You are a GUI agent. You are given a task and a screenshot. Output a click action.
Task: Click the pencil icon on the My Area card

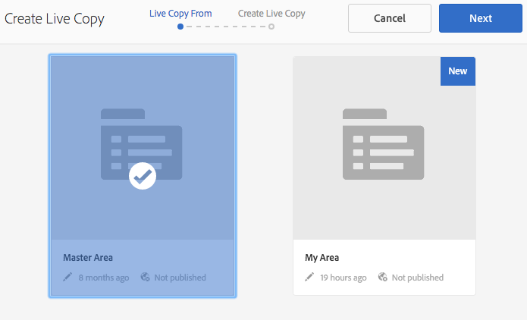click(309, 278)
